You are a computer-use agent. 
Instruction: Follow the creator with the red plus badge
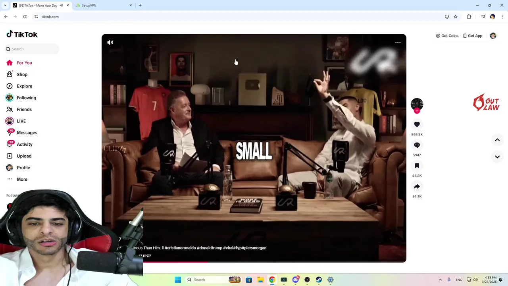click(x=417, y=111)
